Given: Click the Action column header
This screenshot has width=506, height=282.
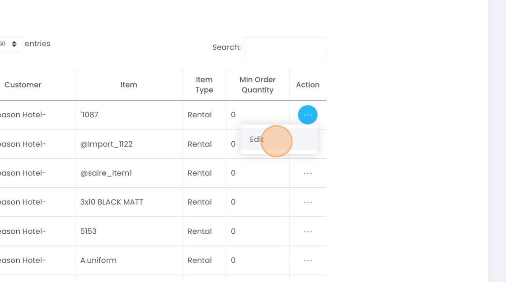Looking at the screenshot, I should click(308, 85).
